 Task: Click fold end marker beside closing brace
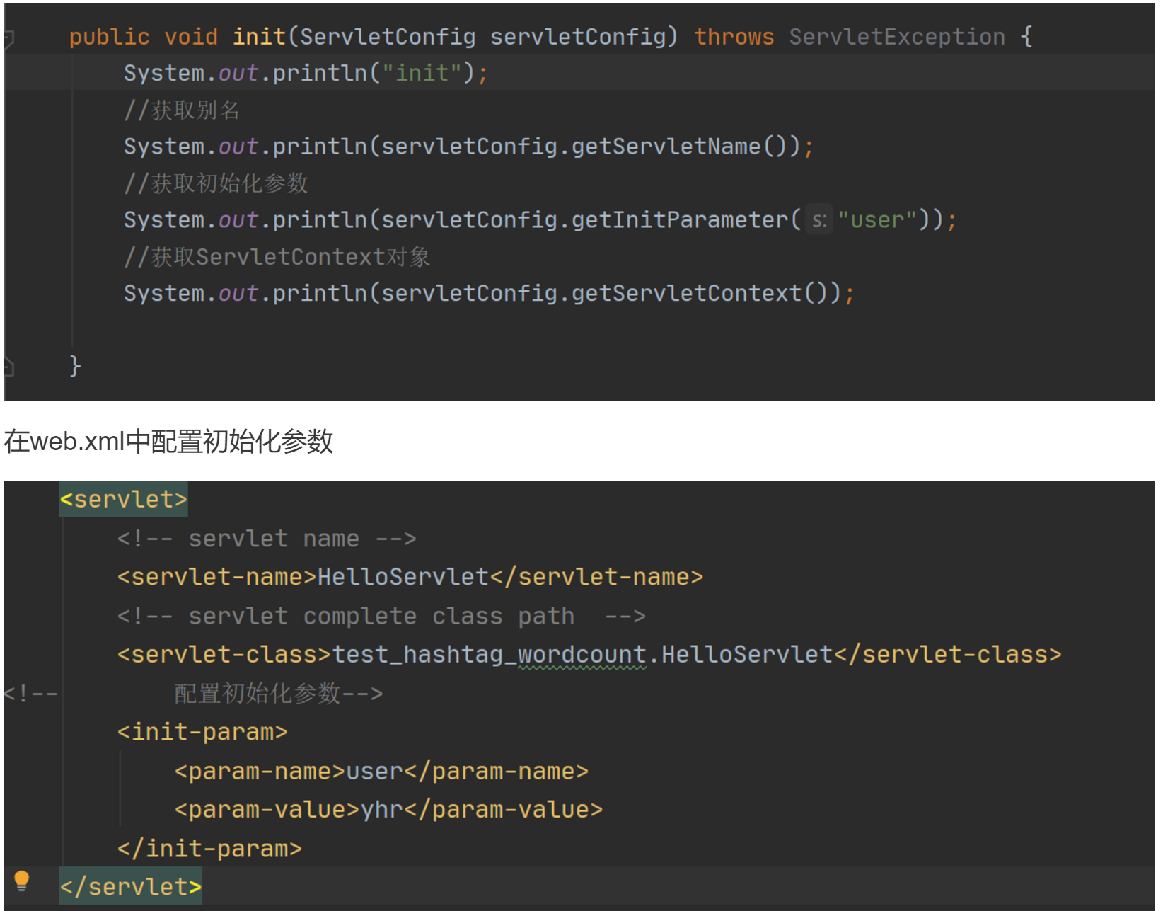tap(8, 366)
